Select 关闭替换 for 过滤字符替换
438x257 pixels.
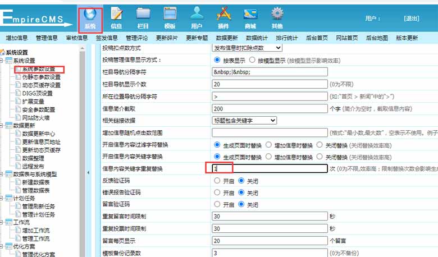click(x=320, y=145)
